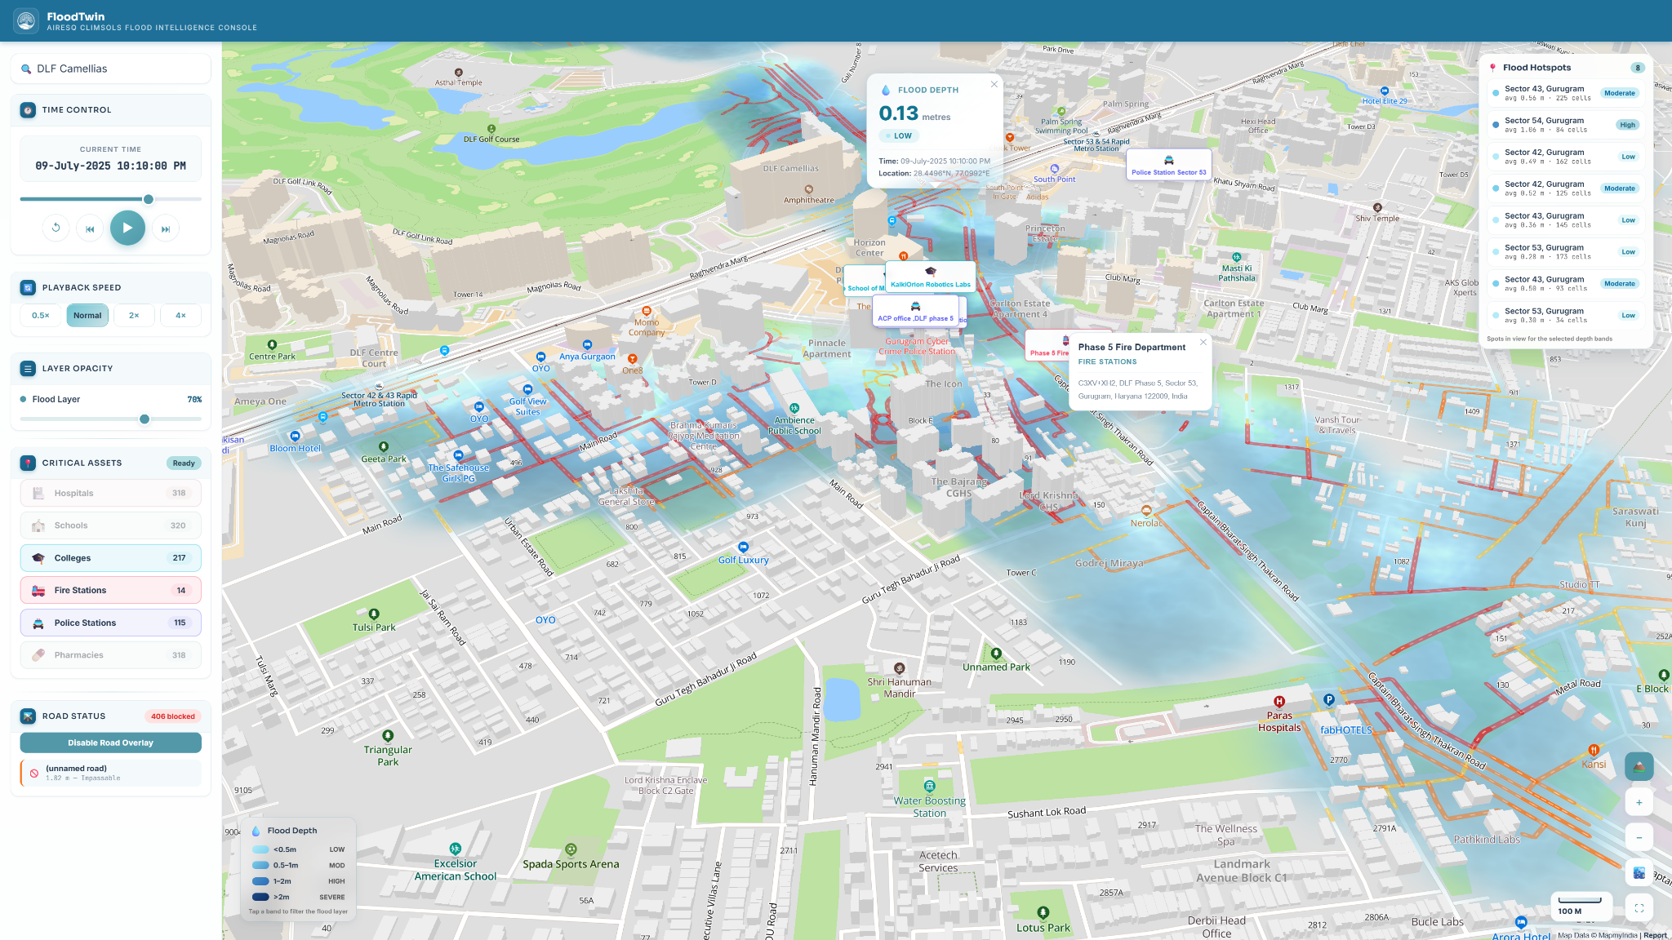Click the FloodTwin logo icon
This screenshot has width=1672, height=940.
(x=26, y=20)
